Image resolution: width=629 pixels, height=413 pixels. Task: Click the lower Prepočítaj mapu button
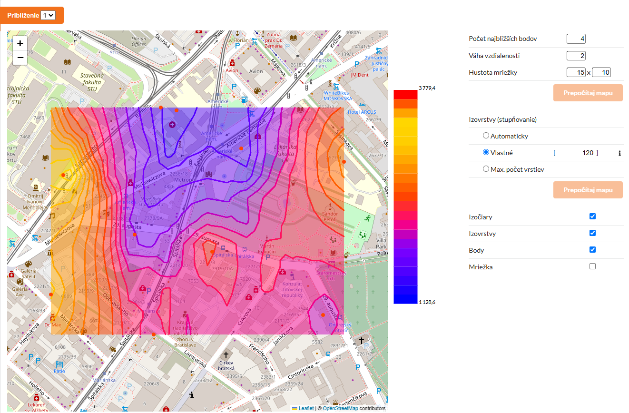coord(588,190)
